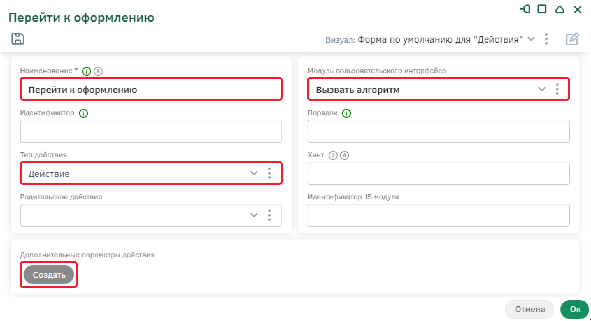Image resolution: width=591 pixels, height=321 pixels.
Task: Expand Модуль пользовательского интерфейса dropdown
Action: (x=542, y=89)
